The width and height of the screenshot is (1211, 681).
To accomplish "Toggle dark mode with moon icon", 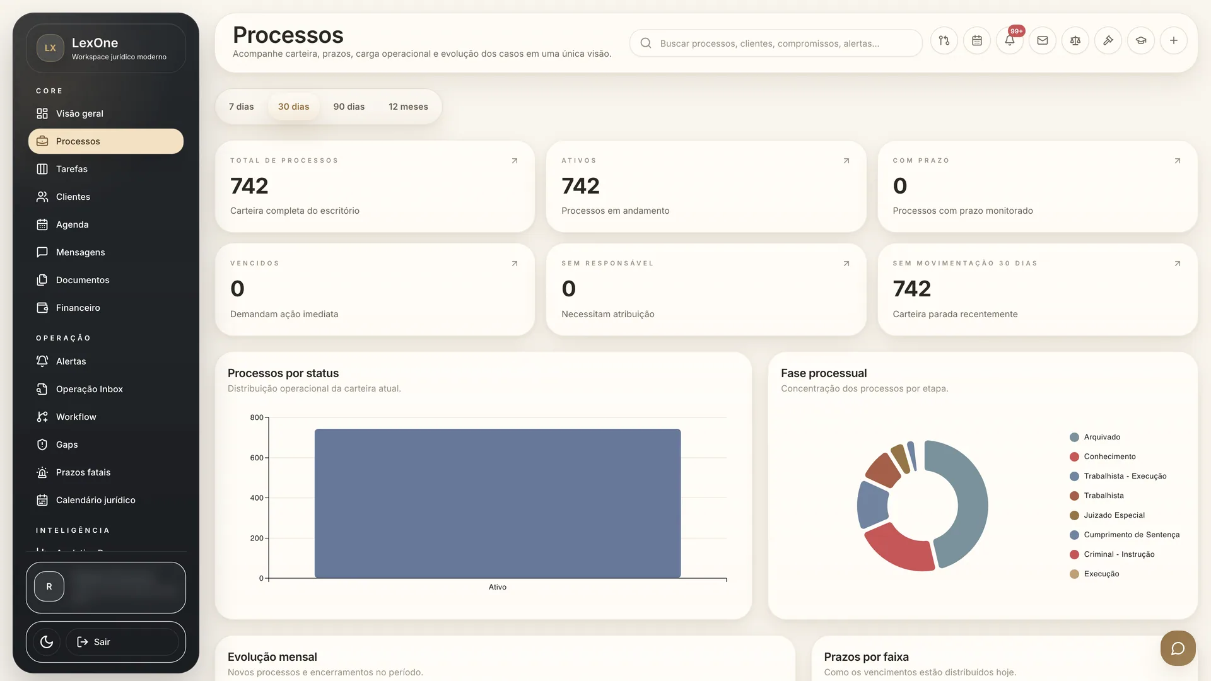I will click(47, 642).
